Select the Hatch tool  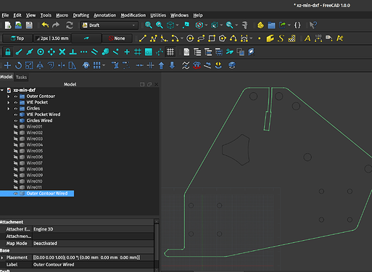coord(292,38)
